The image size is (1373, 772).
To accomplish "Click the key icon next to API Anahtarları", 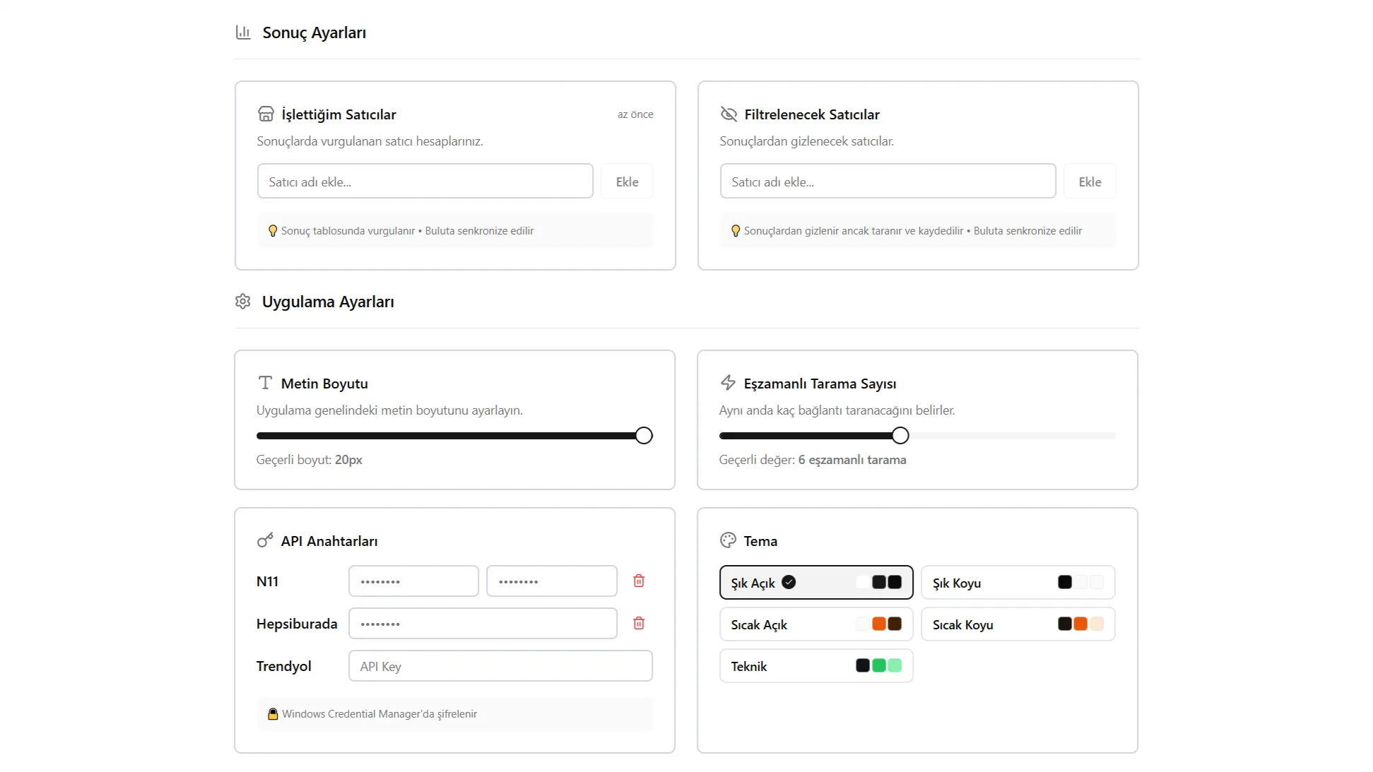I will tap(265, 540).
